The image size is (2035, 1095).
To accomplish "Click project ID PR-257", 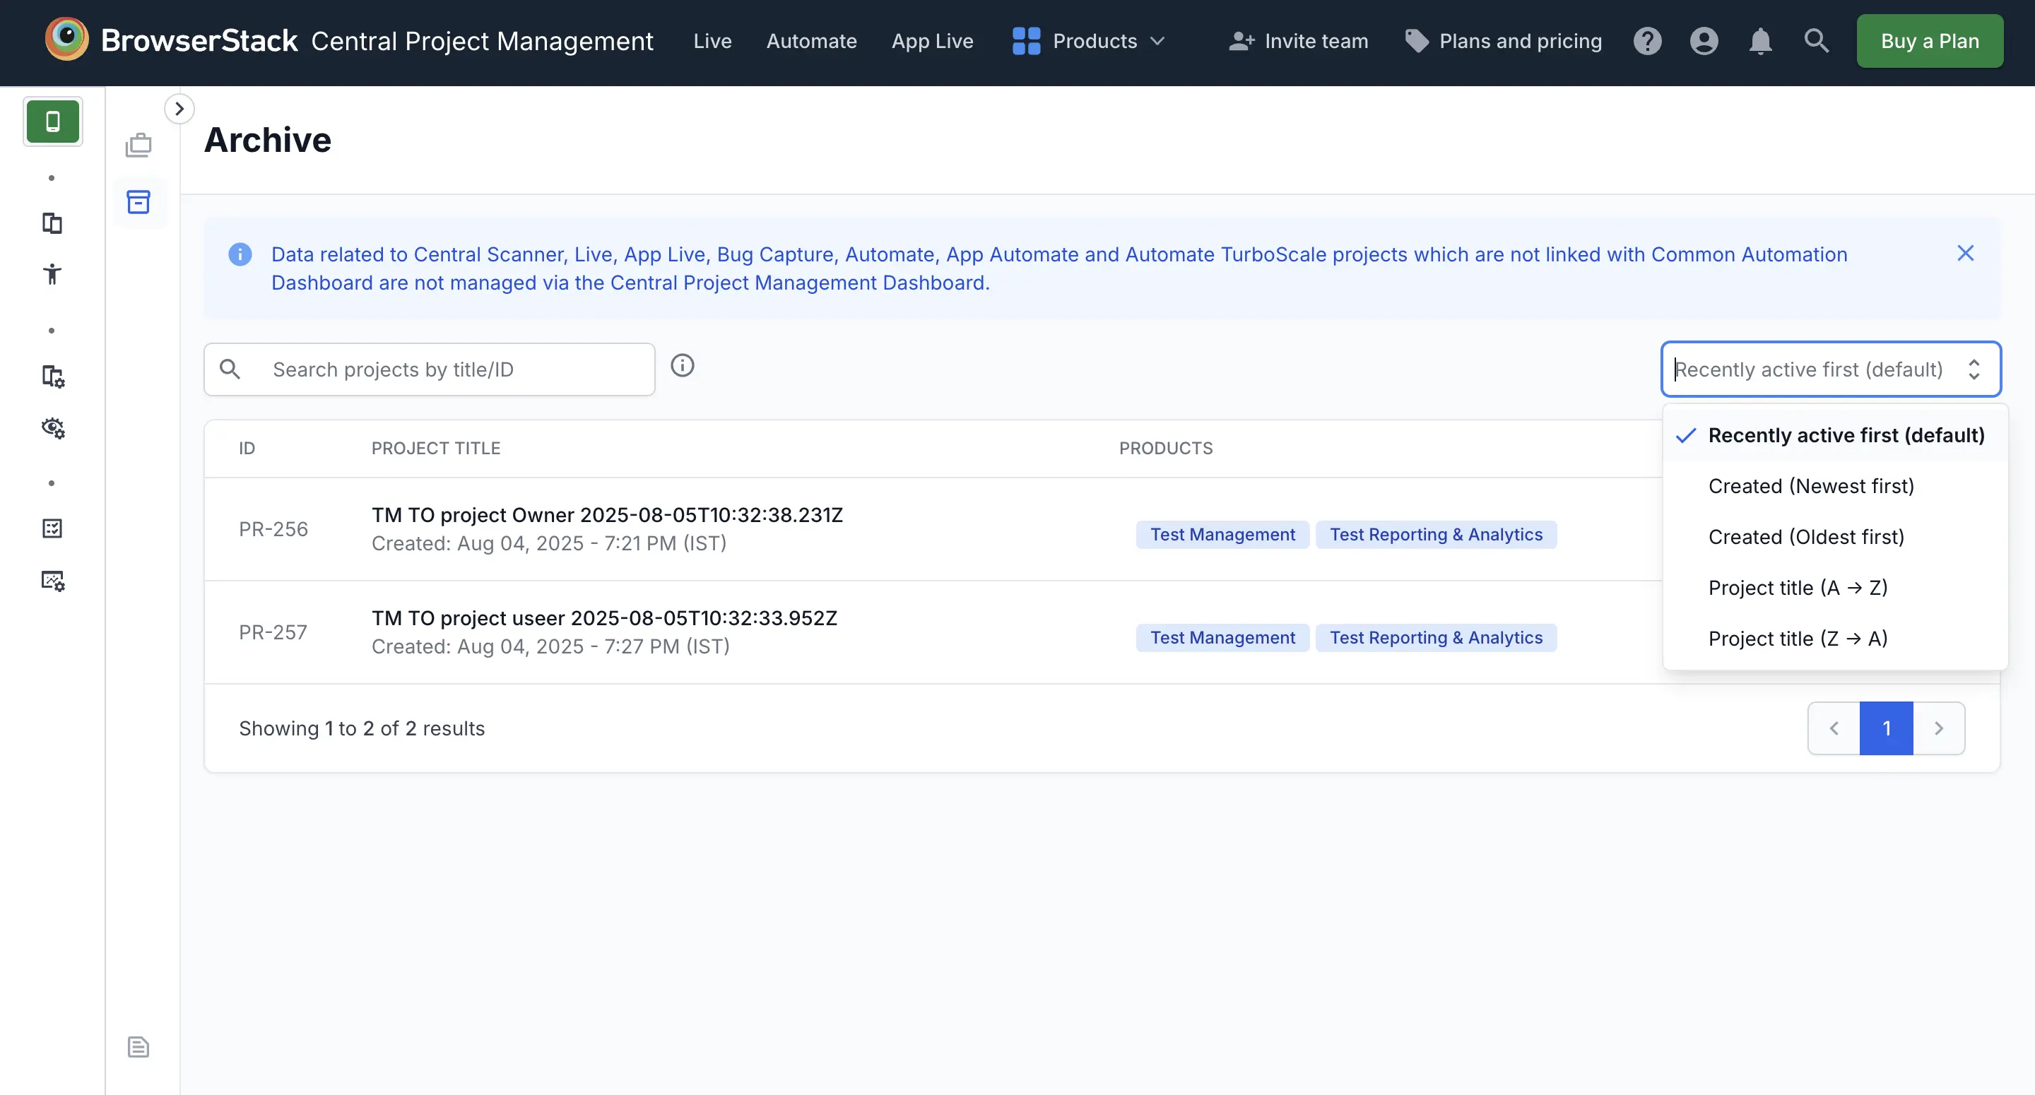I will [273, 633].
